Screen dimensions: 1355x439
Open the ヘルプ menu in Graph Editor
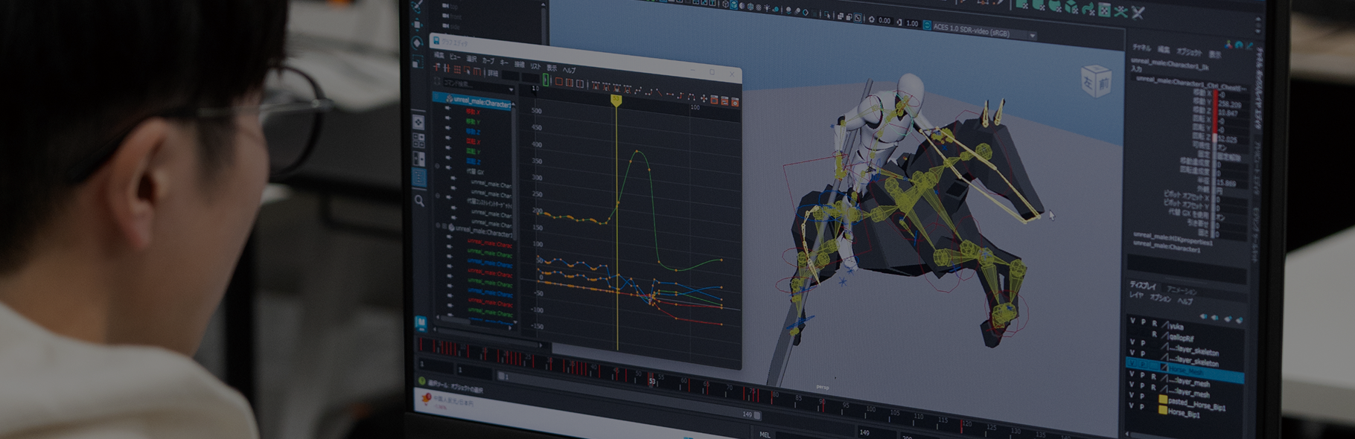pos(569,70)
